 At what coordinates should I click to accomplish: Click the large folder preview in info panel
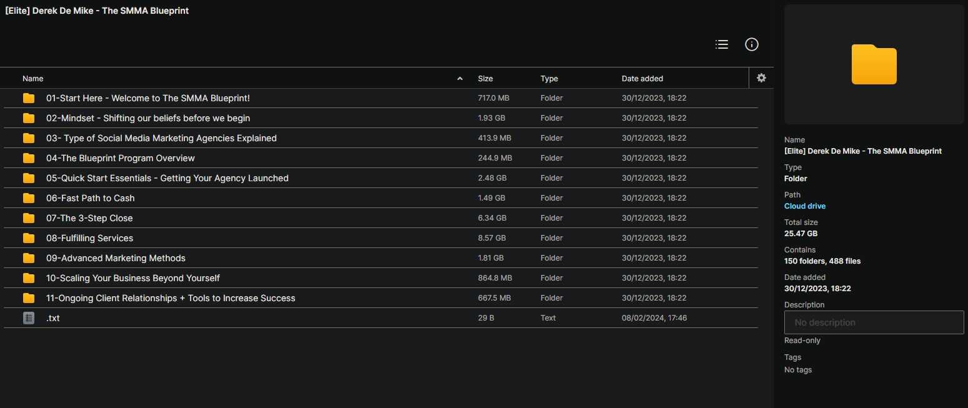click(874, 64)
